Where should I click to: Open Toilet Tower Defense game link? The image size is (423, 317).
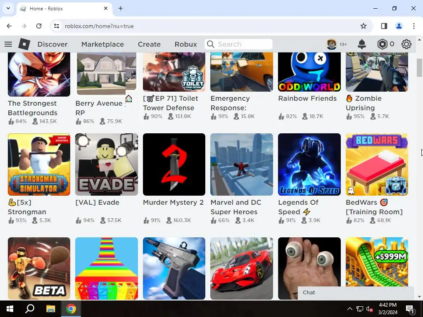pyautogui.click(x=171, y=103)
